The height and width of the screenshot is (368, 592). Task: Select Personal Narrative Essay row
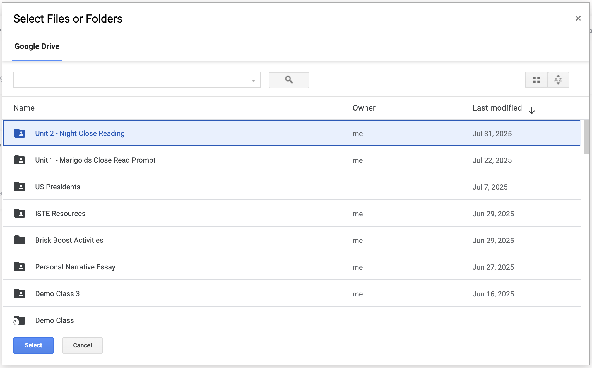75,267
